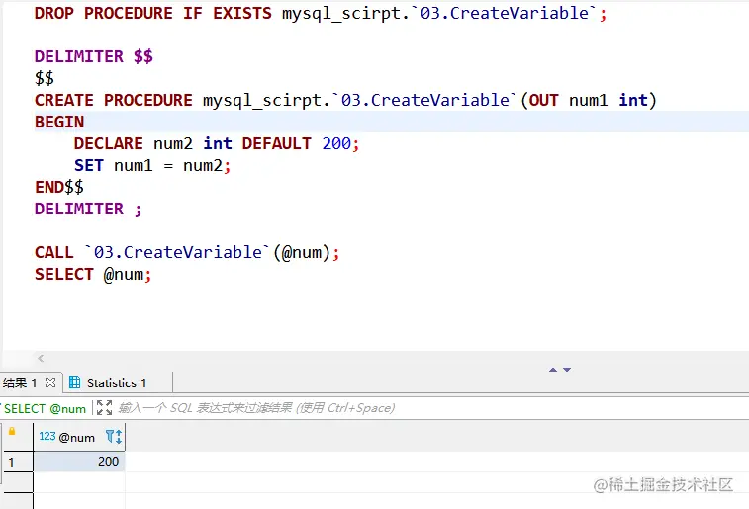Click the END$$ line
Viewport: 749px width, 509px height.
click(59, 187)
